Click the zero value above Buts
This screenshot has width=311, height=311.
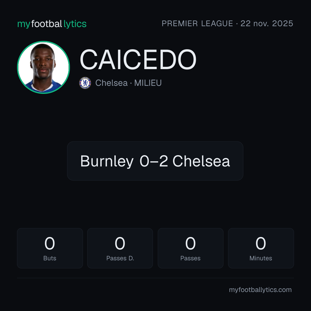click(x=50, y=243)
